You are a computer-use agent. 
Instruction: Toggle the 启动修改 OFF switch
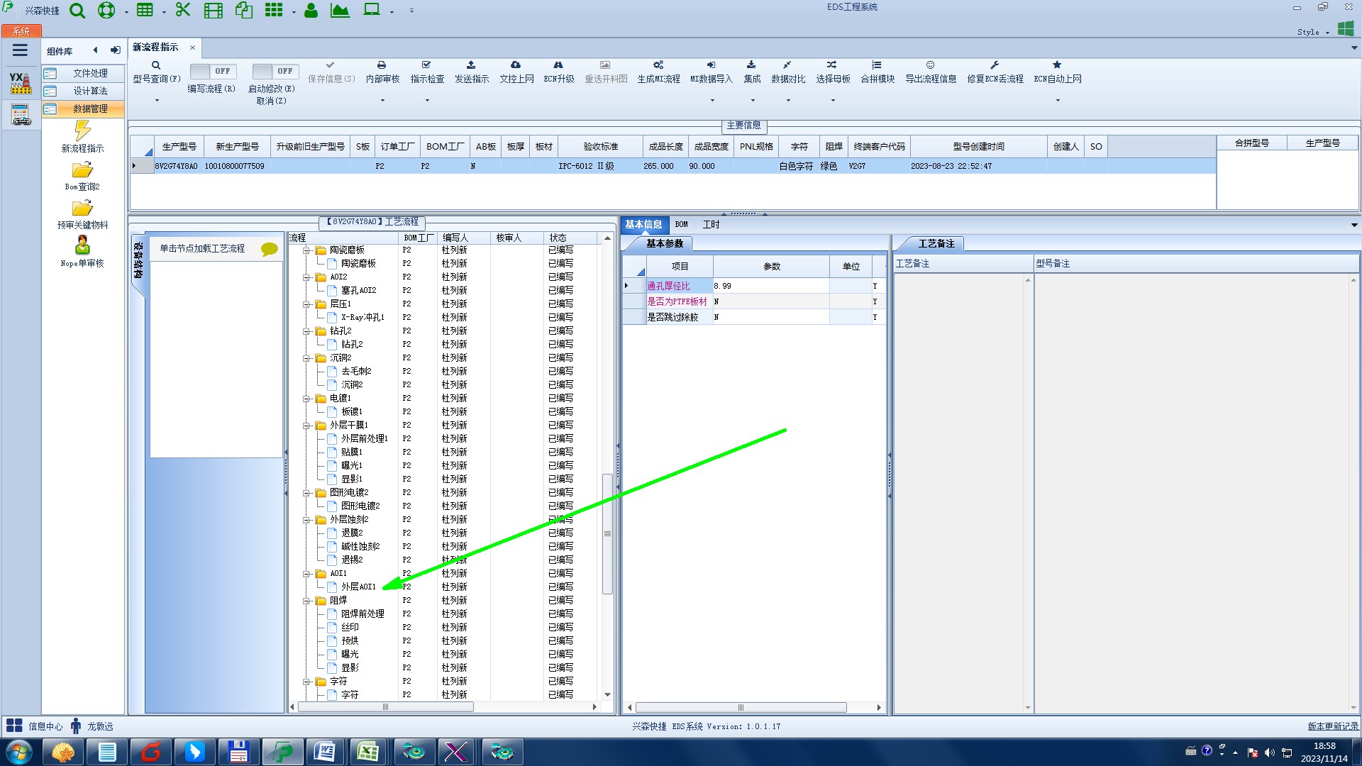point(275,72)
